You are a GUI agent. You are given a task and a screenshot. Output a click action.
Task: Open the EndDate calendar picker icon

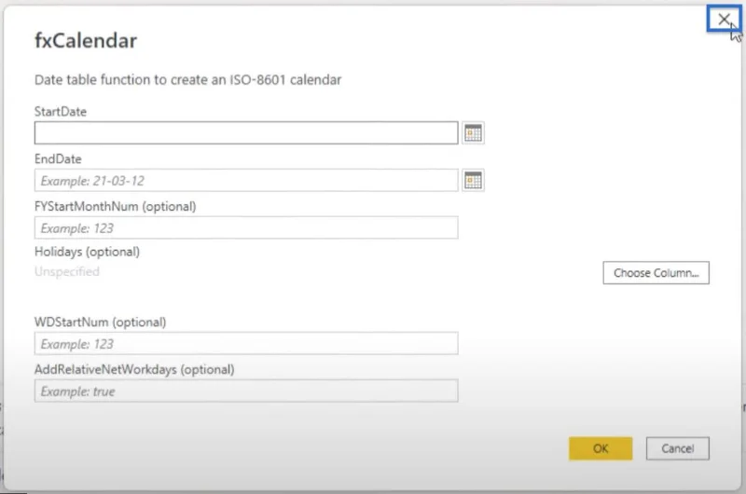tap(473, 181)
